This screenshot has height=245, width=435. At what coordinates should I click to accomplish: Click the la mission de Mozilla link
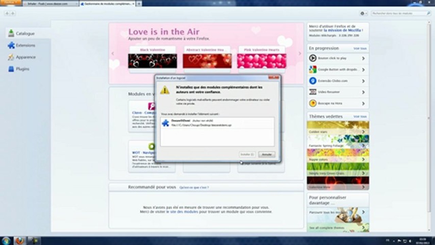tap(343, 30)
